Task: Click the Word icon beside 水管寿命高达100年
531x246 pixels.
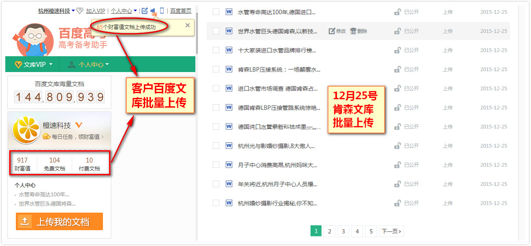Action: coord(229,12)
